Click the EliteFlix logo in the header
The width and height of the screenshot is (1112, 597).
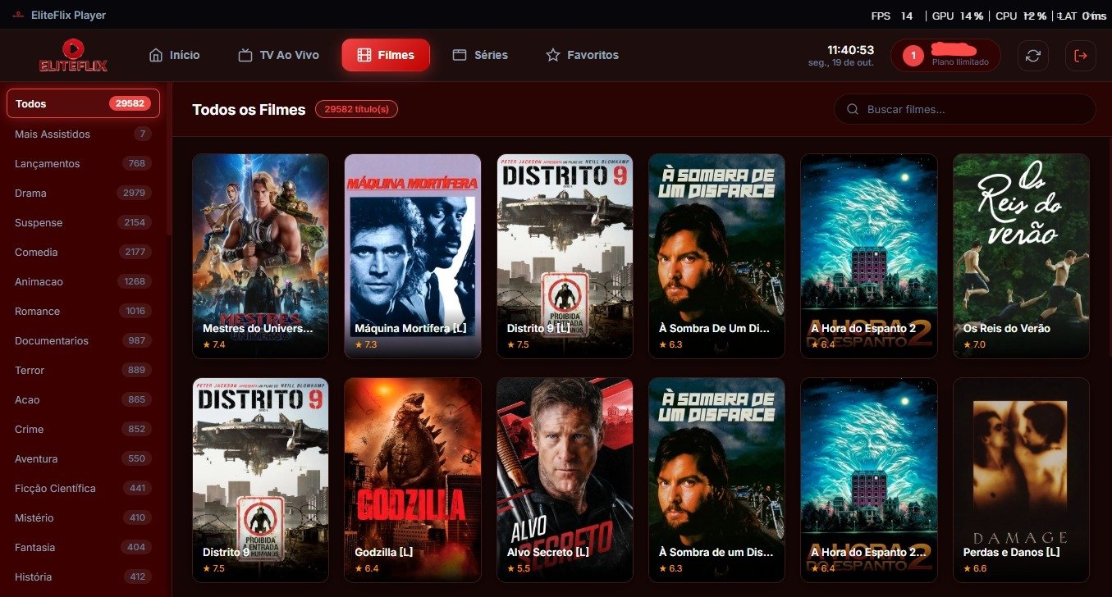73,55
